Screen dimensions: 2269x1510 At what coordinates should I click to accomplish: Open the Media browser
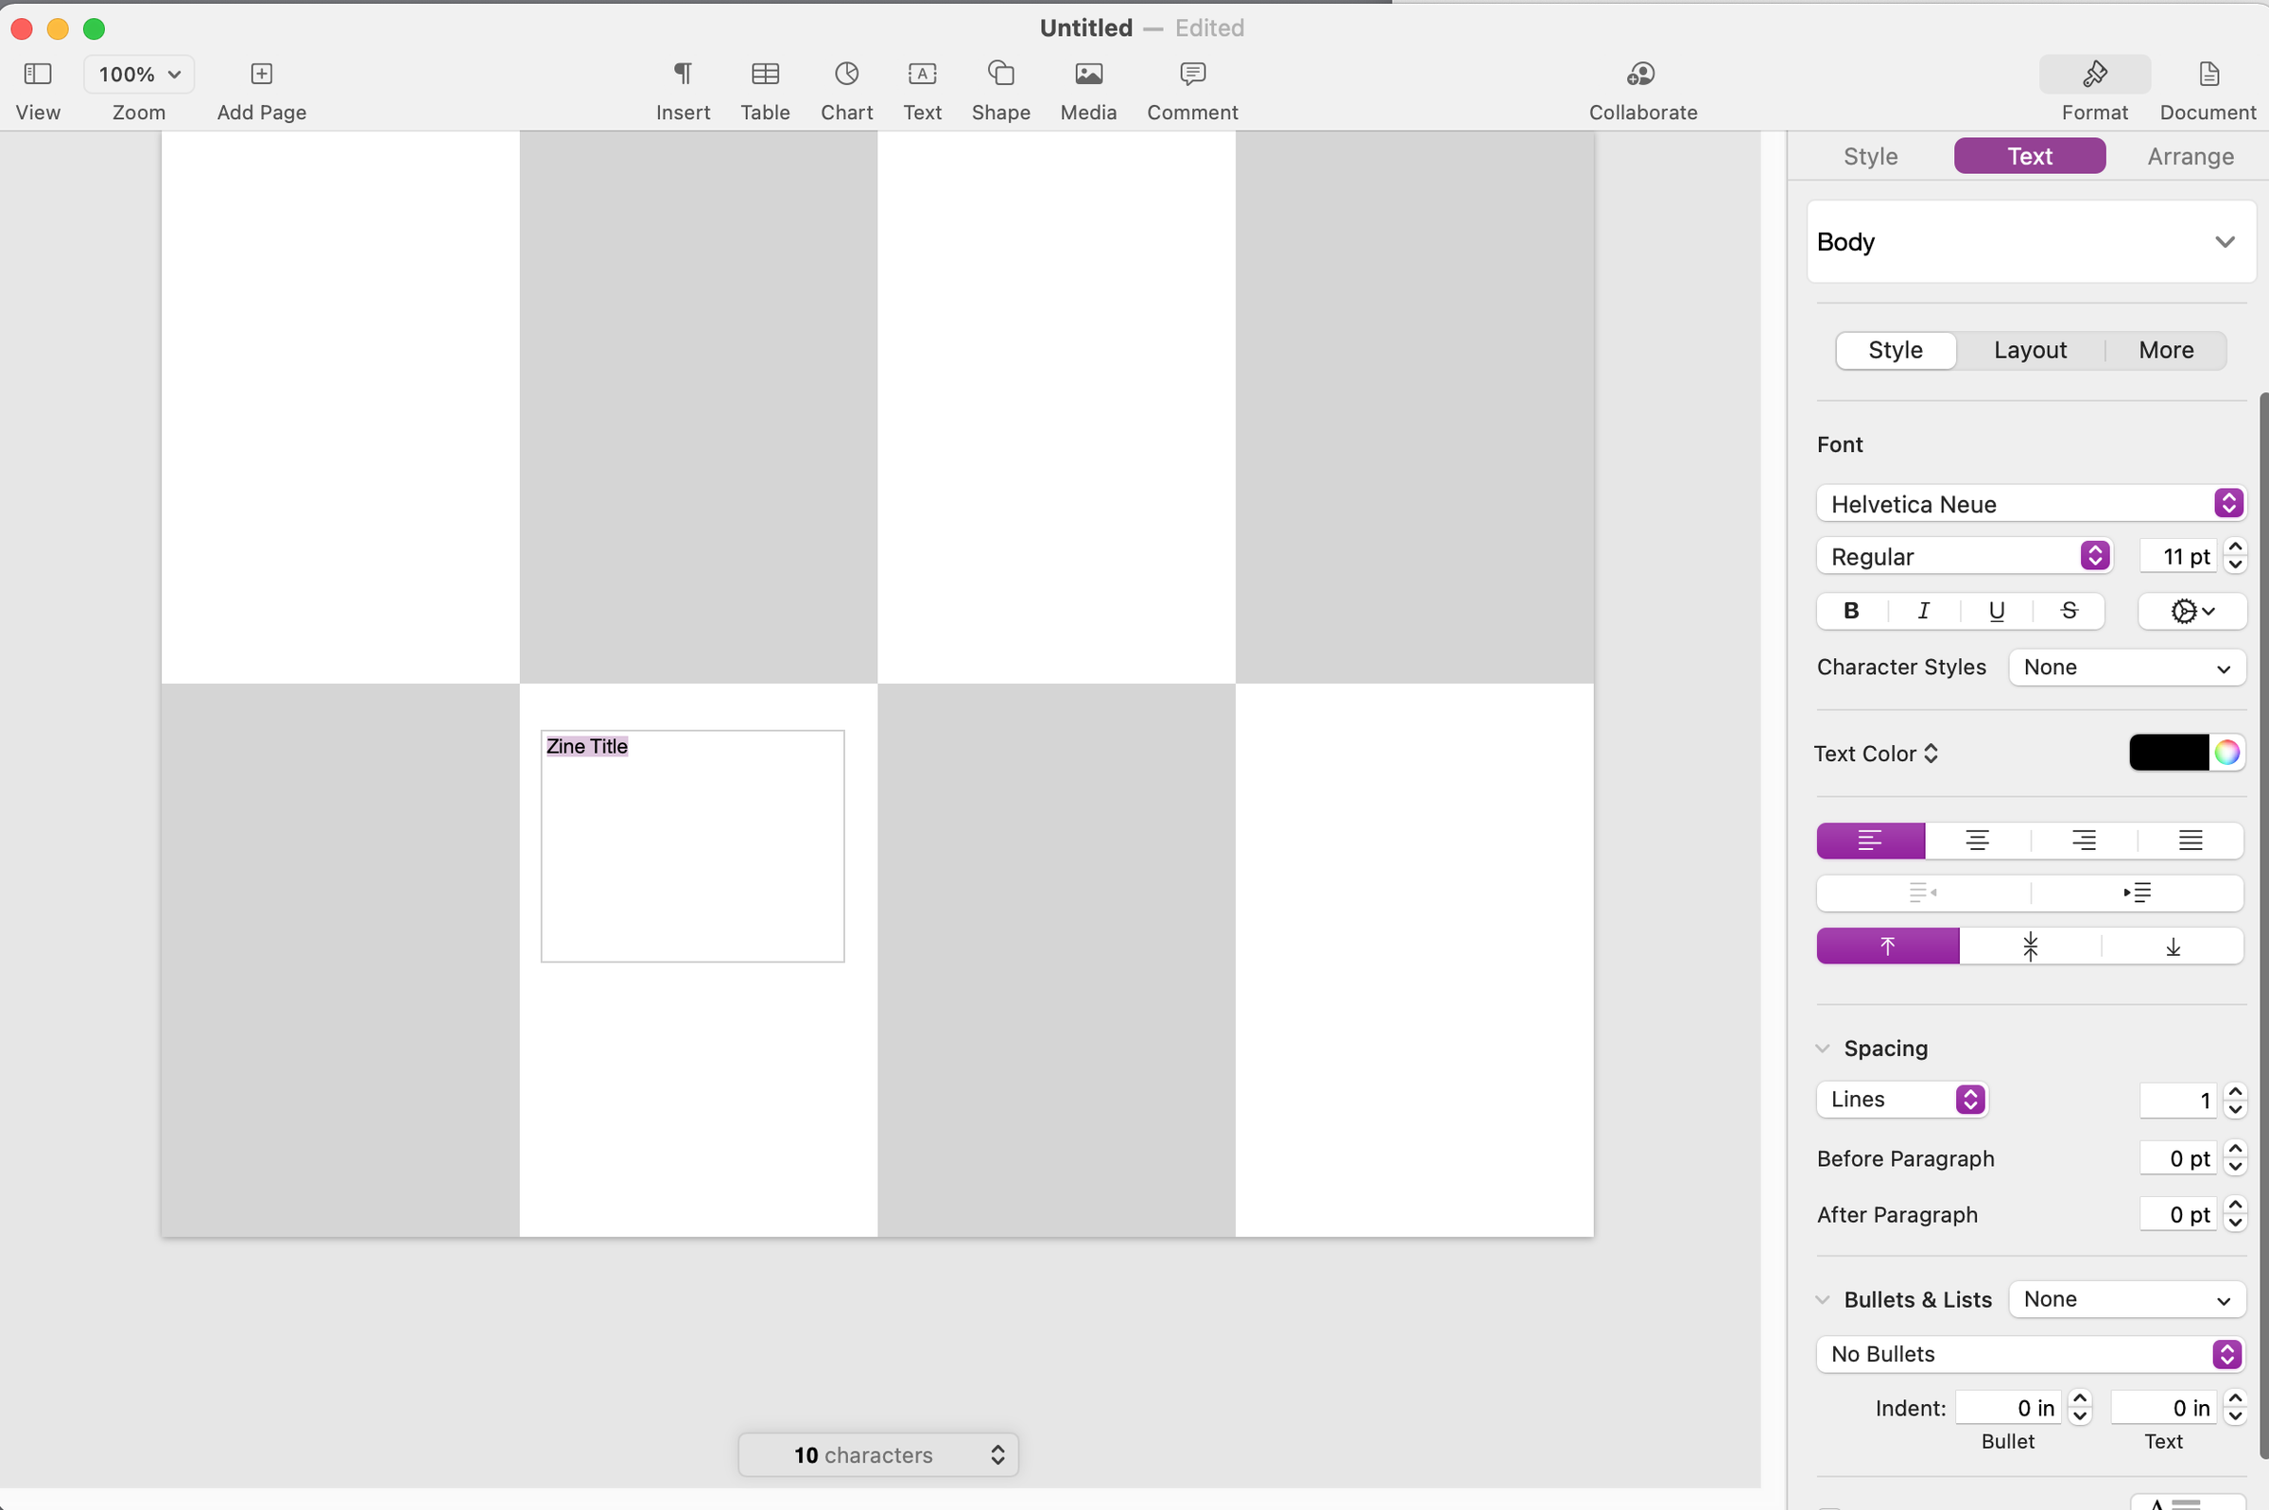pyautogui.click(x=1089, y=74)
